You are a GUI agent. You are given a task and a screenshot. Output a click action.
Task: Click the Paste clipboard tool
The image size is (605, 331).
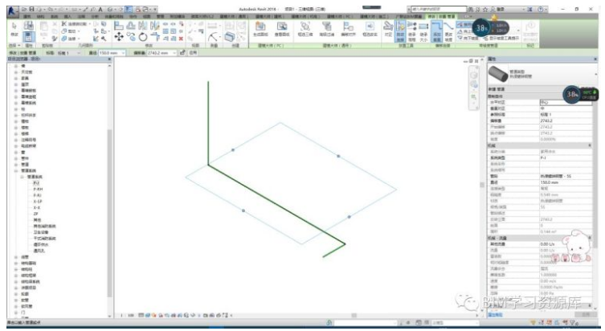click(43, 29)
